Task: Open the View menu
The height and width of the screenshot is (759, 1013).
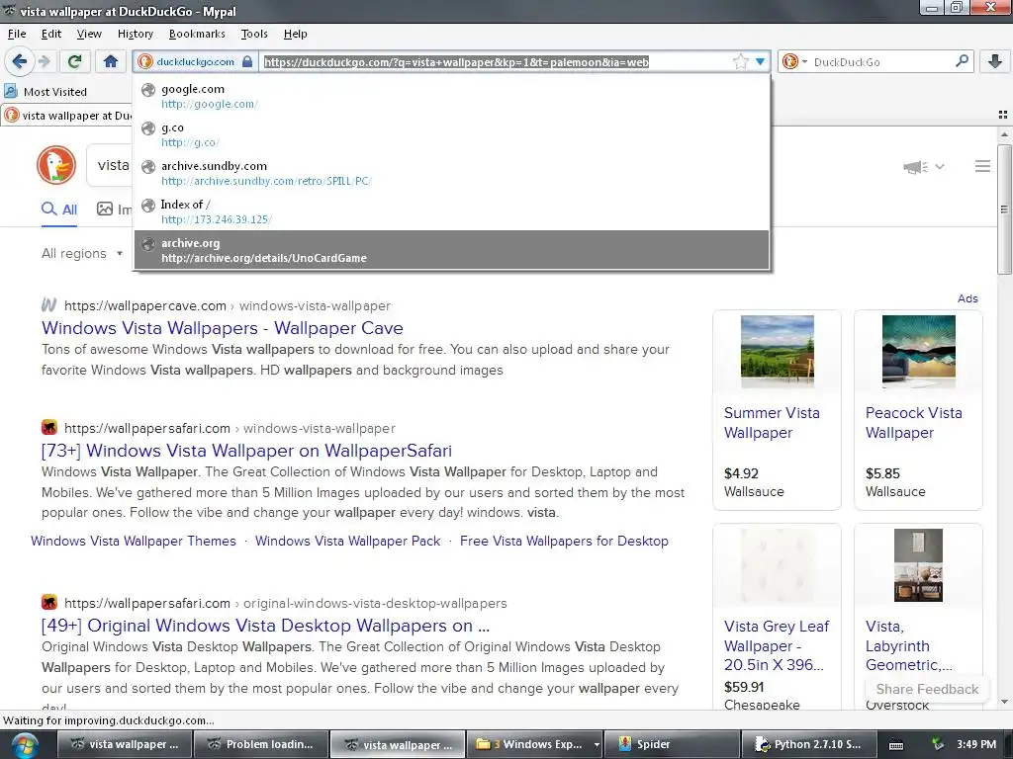Action: click(89, 34)
